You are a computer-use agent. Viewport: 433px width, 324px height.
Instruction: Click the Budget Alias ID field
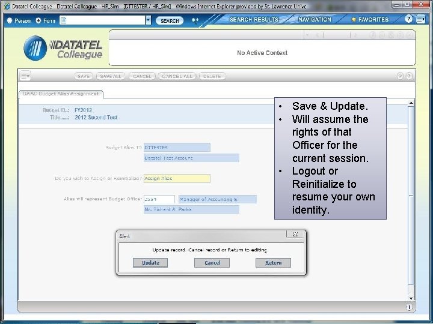point(177,148)
